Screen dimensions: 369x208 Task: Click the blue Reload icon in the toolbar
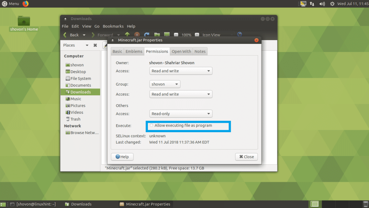pos(147,35)
